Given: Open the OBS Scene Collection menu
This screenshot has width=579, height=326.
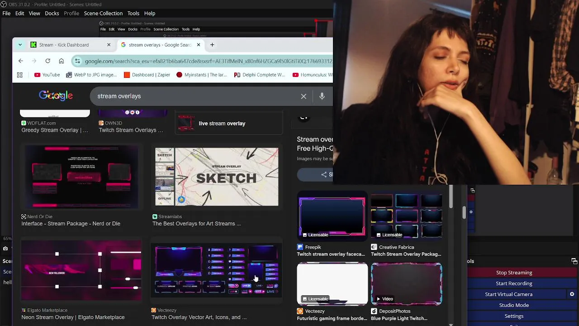Looking at the screenshot, I should [x=103, y=13].
